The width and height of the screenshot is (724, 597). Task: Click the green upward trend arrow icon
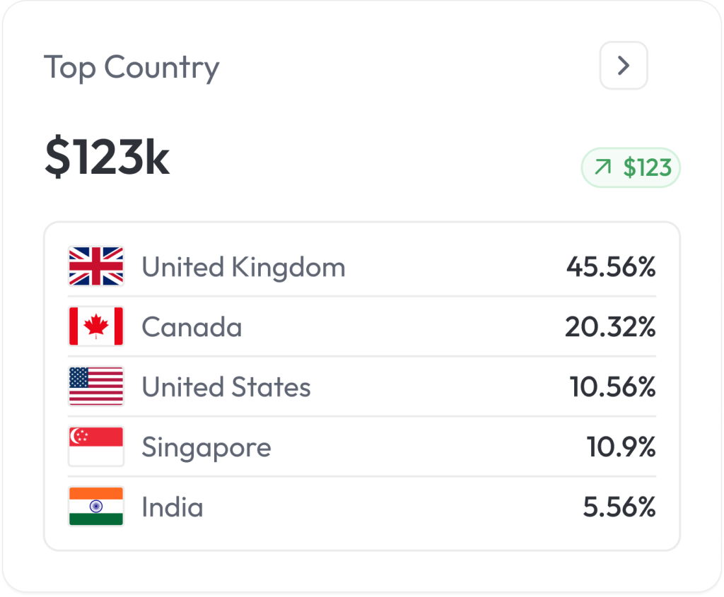603,167
